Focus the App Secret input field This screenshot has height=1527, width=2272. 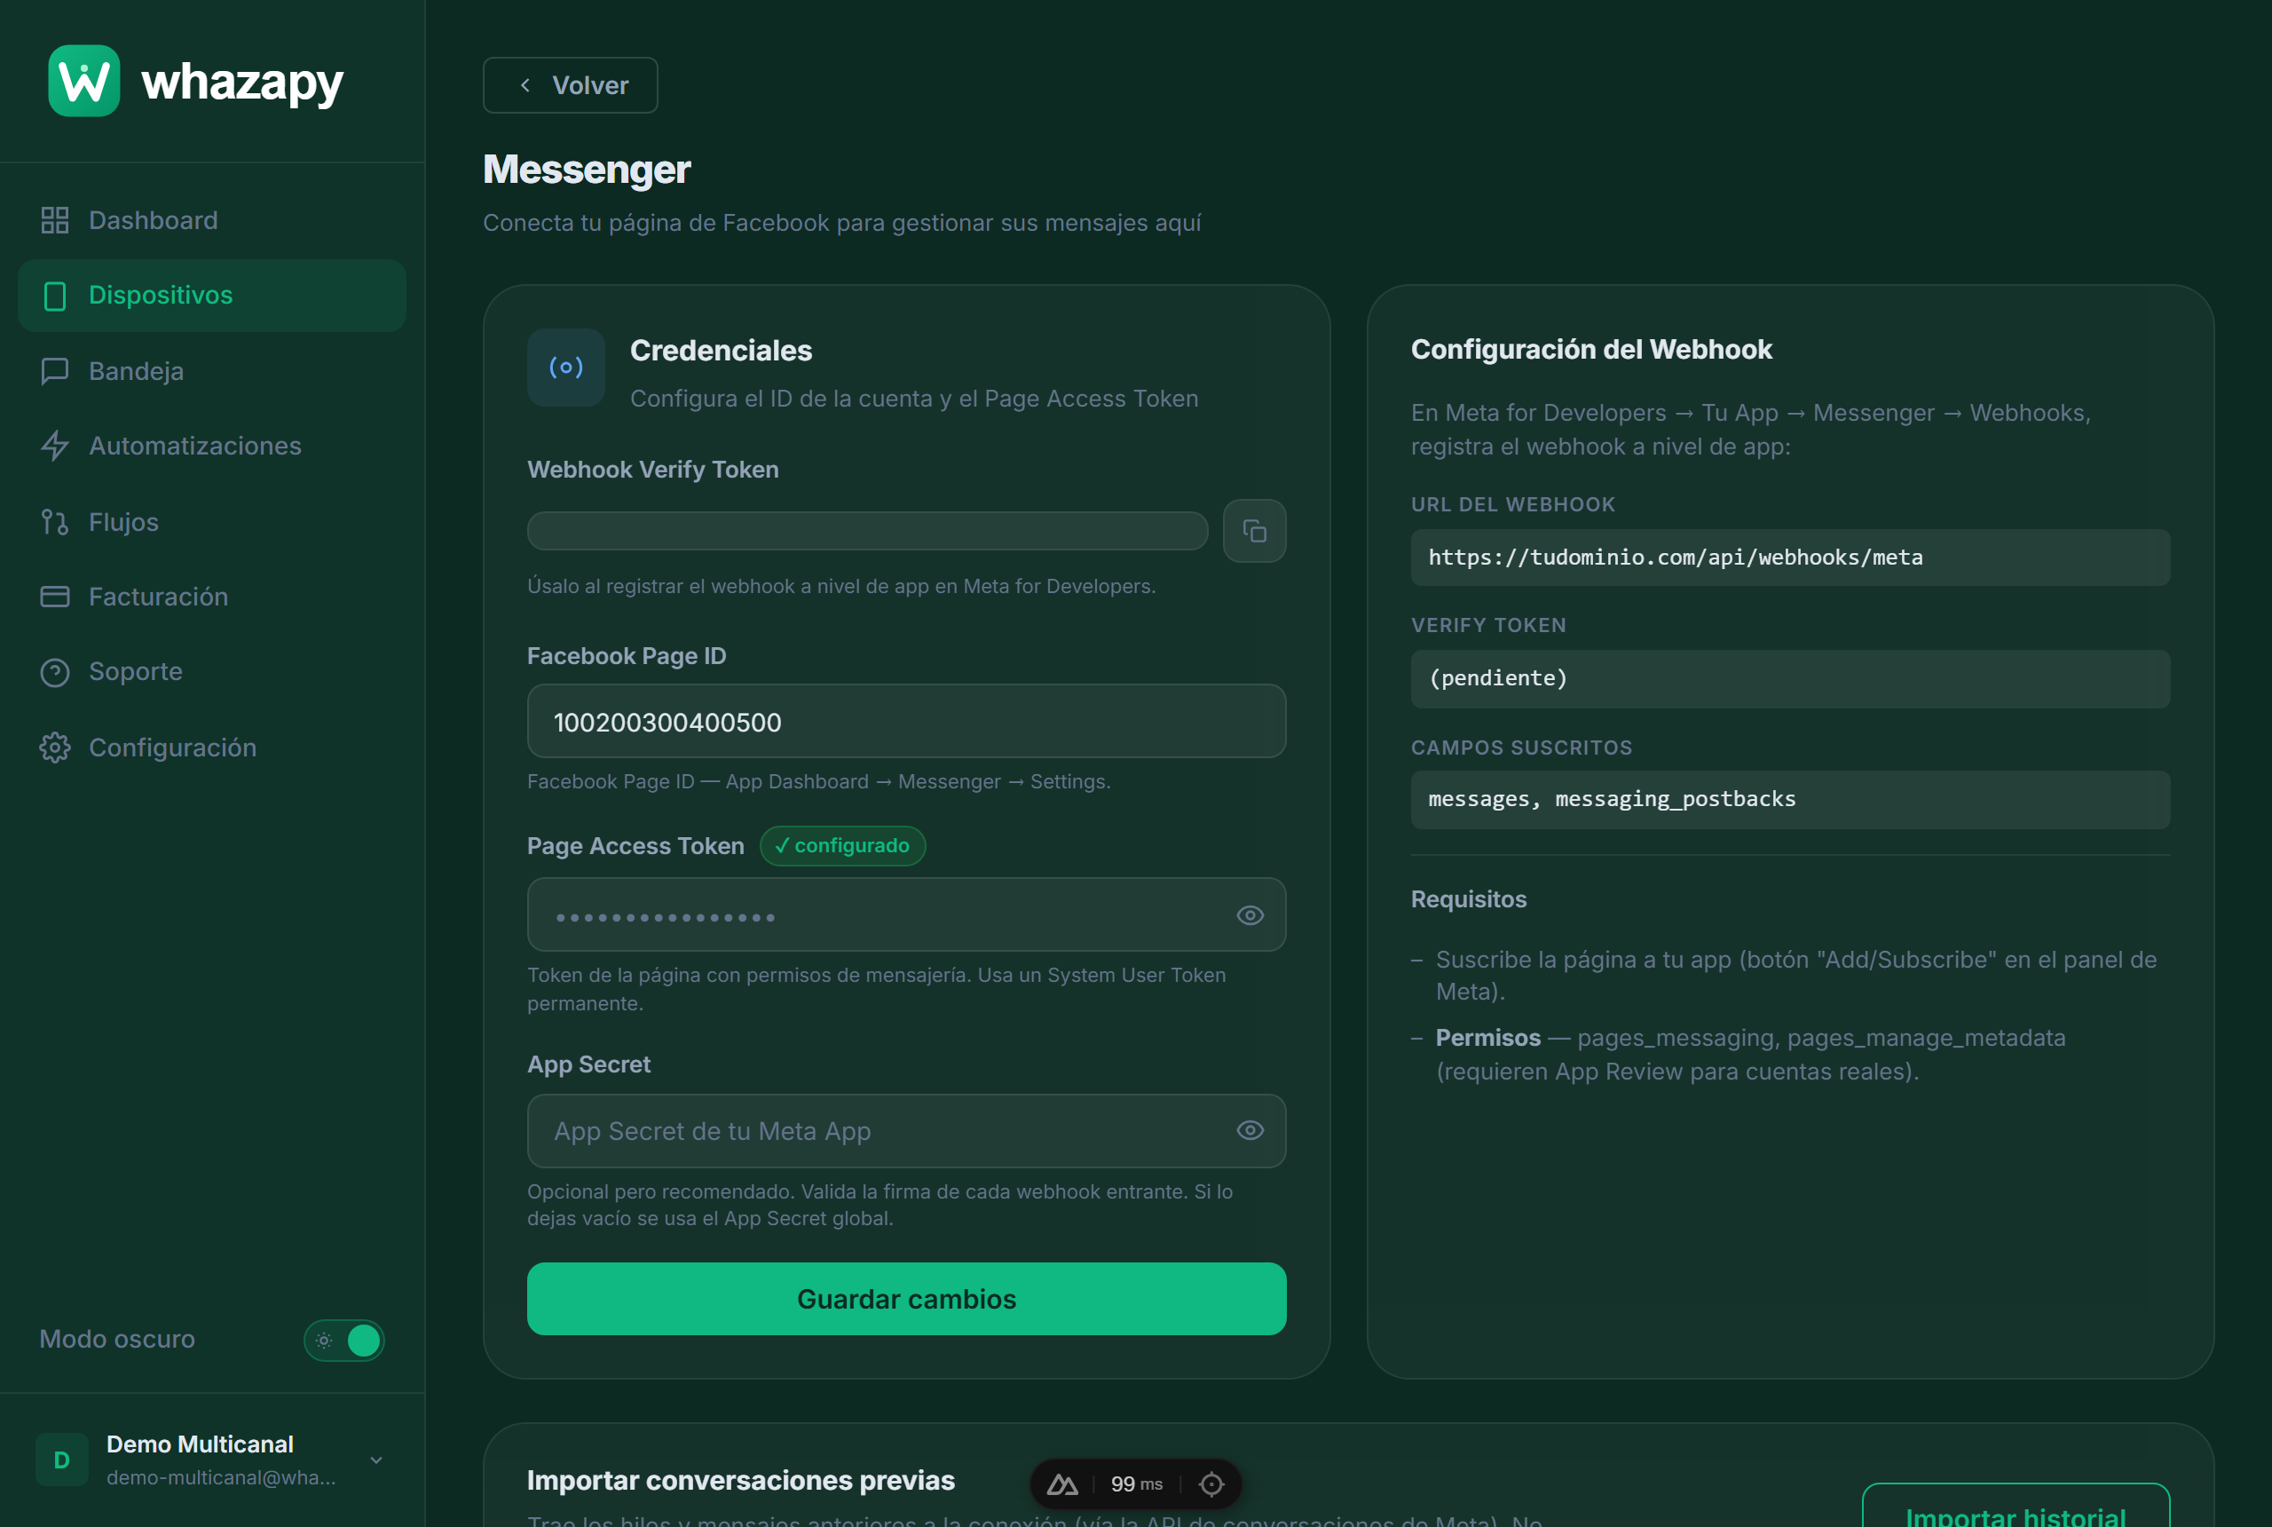point(906,1131)
